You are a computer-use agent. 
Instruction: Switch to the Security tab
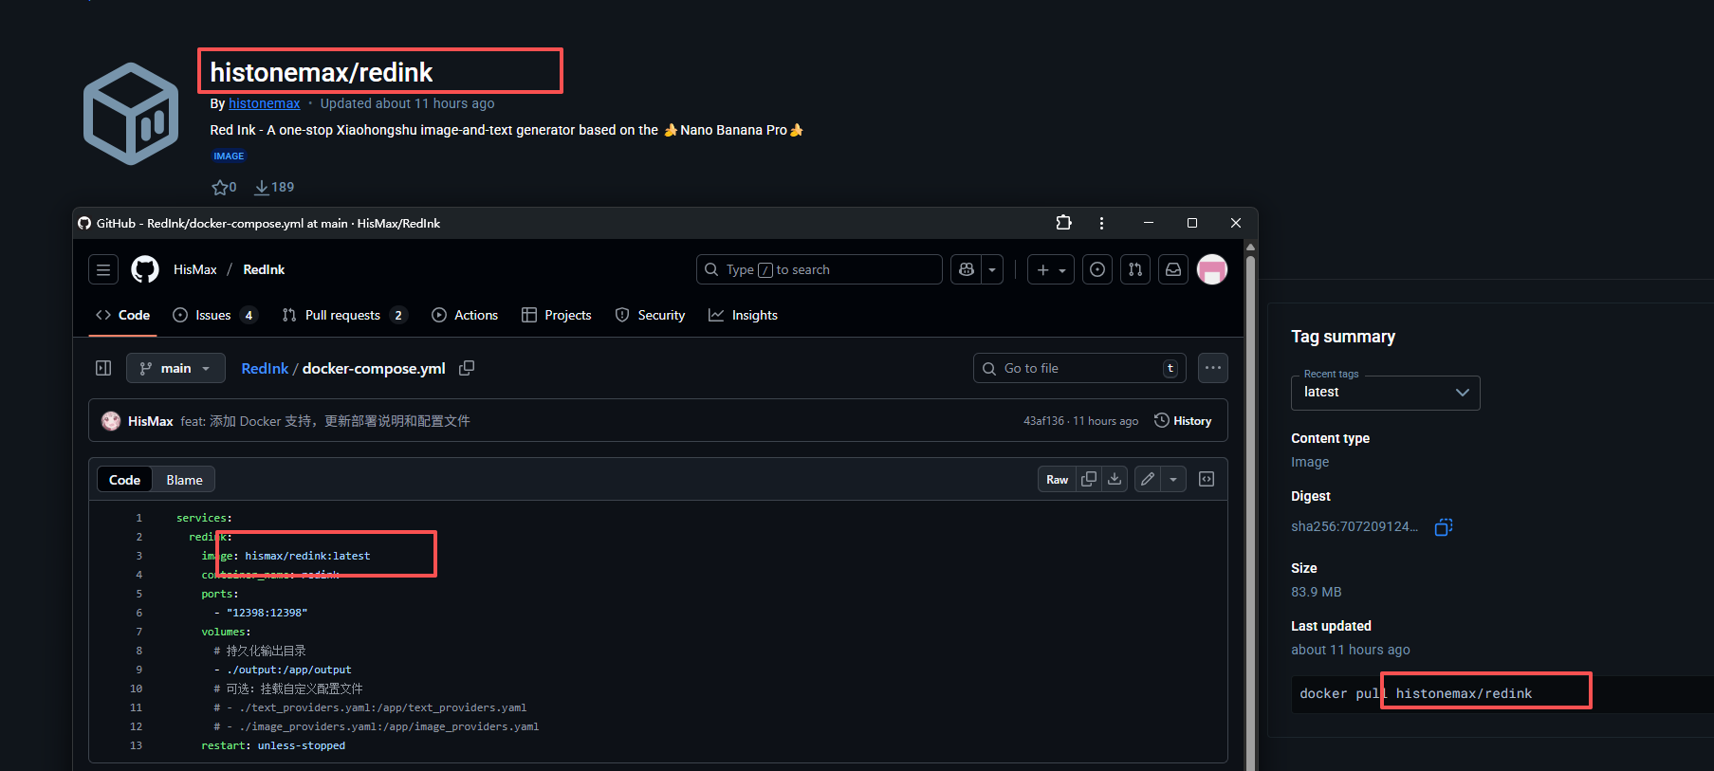click(x=650, y=315)
